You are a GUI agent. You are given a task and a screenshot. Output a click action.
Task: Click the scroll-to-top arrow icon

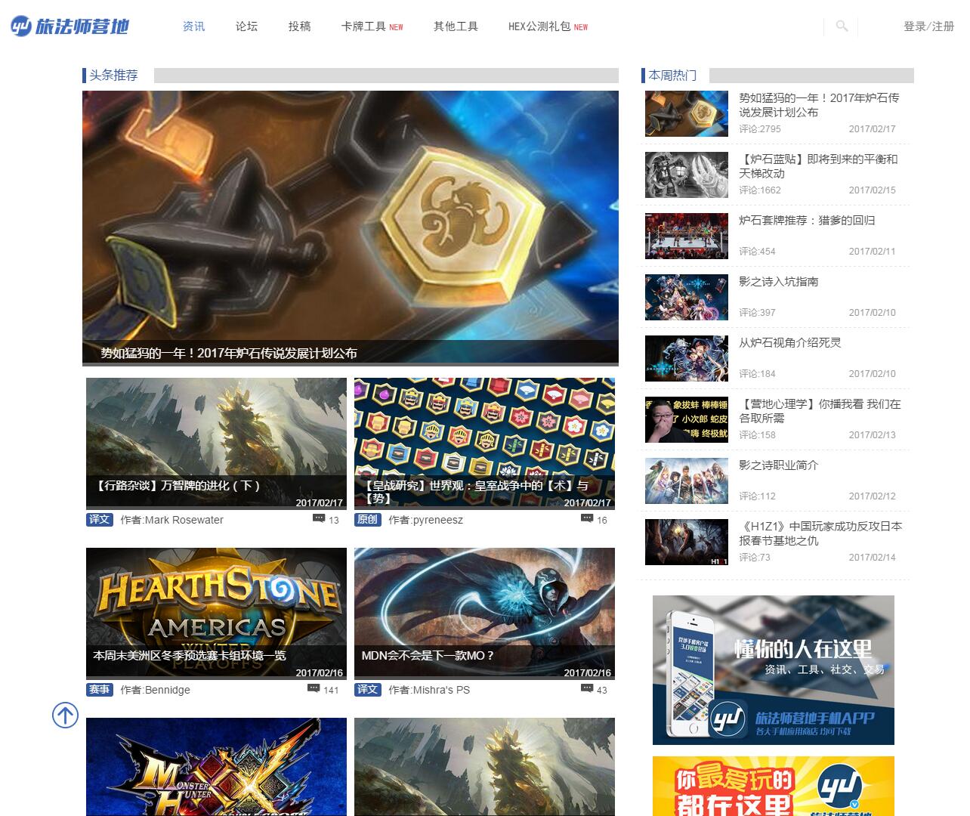(65, 715)
